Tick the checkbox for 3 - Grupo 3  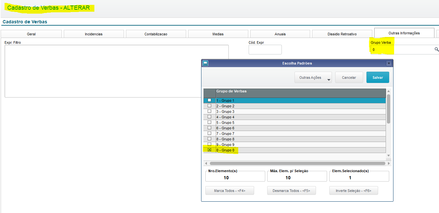tap(209, 112)
